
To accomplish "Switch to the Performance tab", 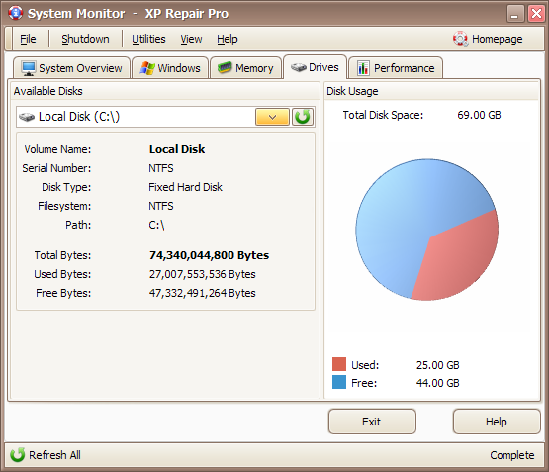I will (x=396, y=68).
